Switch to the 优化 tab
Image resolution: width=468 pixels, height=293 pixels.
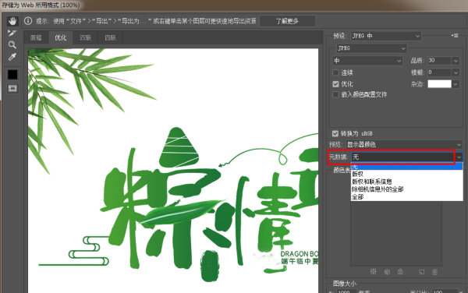pyautogui.click(x=61, y=38)
